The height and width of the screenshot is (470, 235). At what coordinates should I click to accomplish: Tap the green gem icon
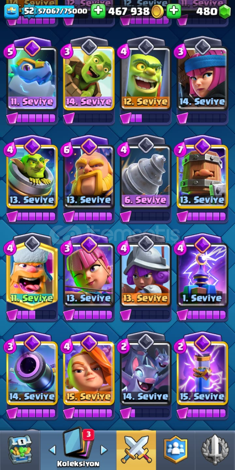(225, 12)
